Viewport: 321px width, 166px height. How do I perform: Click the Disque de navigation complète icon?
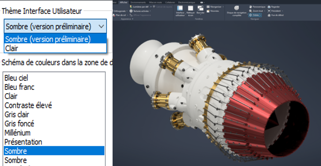coord(236,8)
